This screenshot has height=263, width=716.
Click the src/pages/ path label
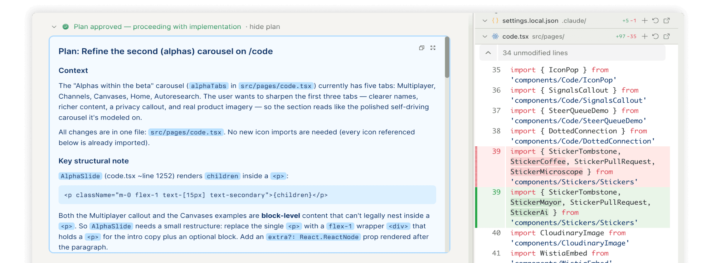548,36
